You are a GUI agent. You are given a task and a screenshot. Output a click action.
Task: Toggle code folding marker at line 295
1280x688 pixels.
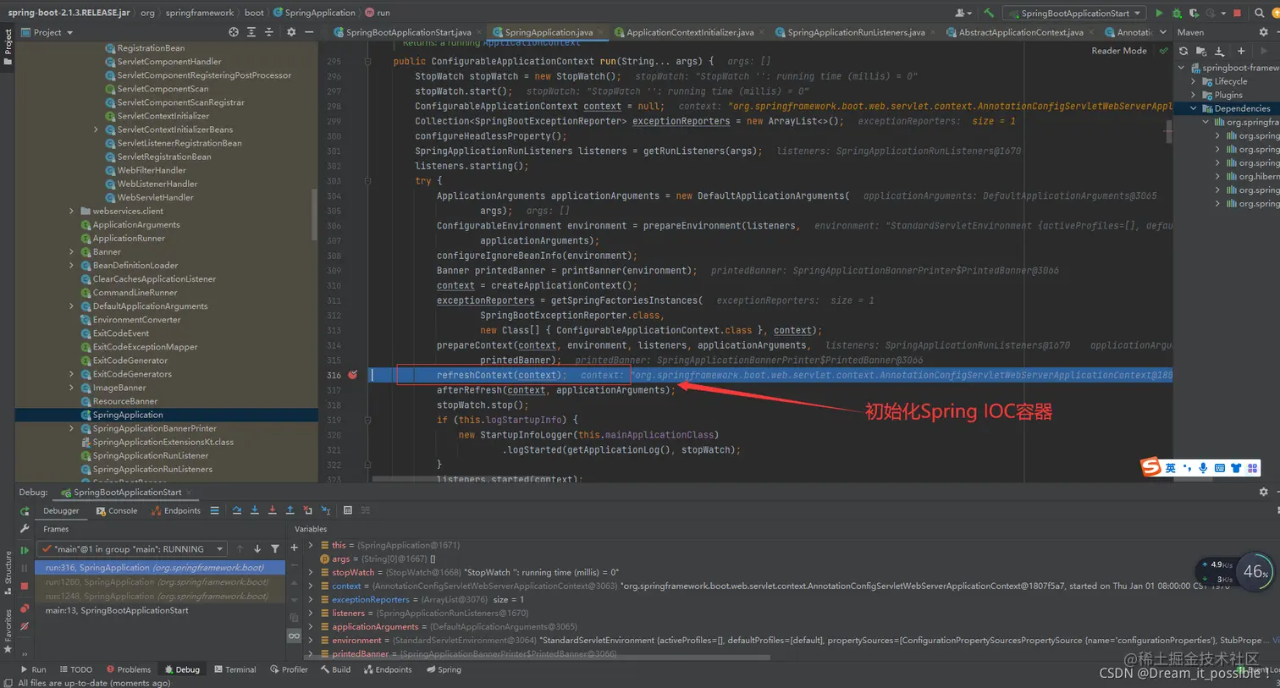[367, 61]
